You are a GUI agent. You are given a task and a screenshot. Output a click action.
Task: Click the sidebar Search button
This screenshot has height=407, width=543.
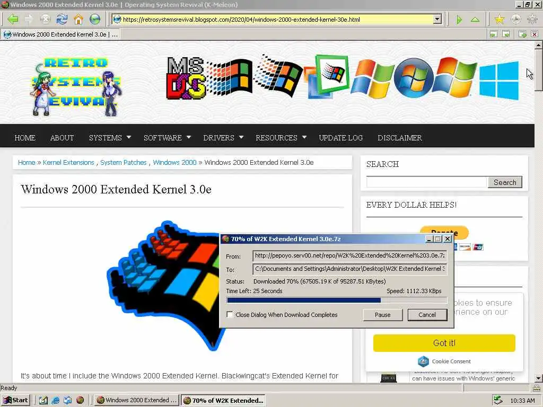coord(505,182)
